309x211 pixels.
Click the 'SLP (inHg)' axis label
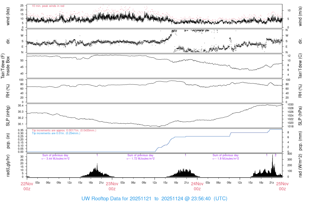coord(8,116)
